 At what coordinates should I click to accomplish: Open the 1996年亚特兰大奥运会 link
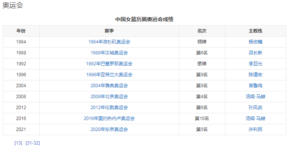(109, 75)
